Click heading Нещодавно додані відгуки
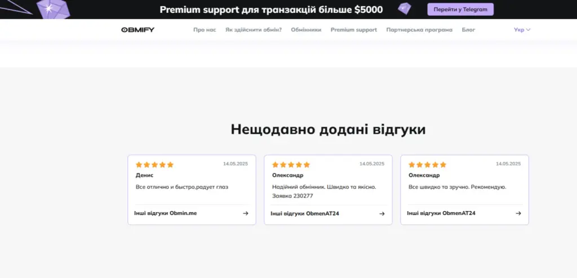The height and width of the screenshot is (278, 577). click(x=329, y=130)
